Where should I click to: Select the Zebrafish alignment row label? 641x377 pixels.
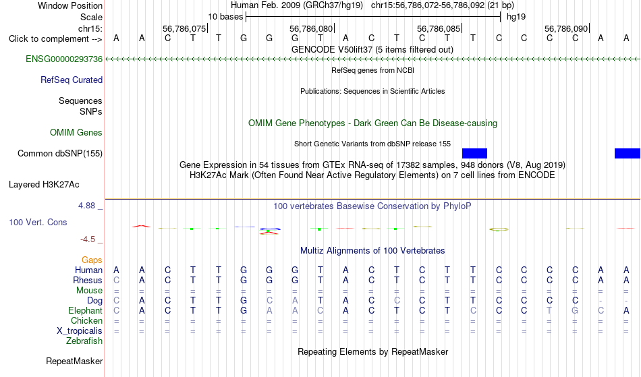[84, 341]
